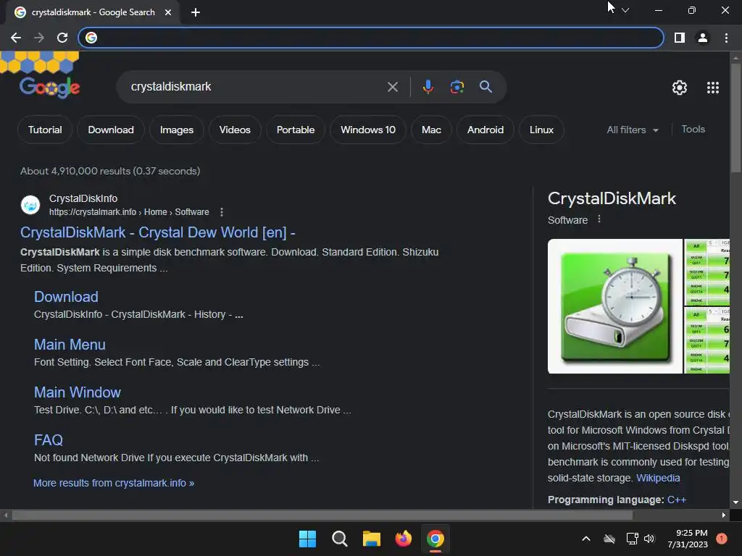Open the search Tools options
Viewport: 742px width, 556px height.
[693, 130]
